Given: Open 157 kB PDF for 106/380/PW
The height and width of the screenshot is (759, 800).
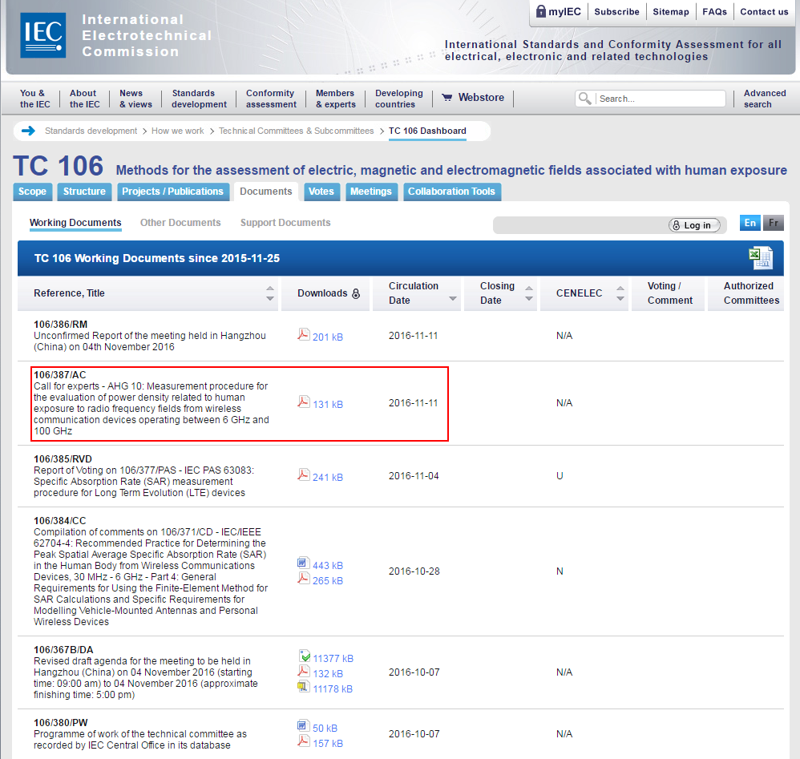Looking at the screenshot, I should 321,743.
